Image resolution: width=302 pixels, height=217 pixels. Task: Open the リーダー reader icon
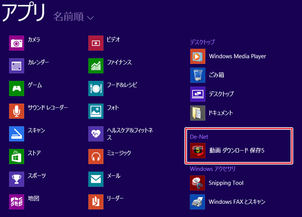coord(96,202)
